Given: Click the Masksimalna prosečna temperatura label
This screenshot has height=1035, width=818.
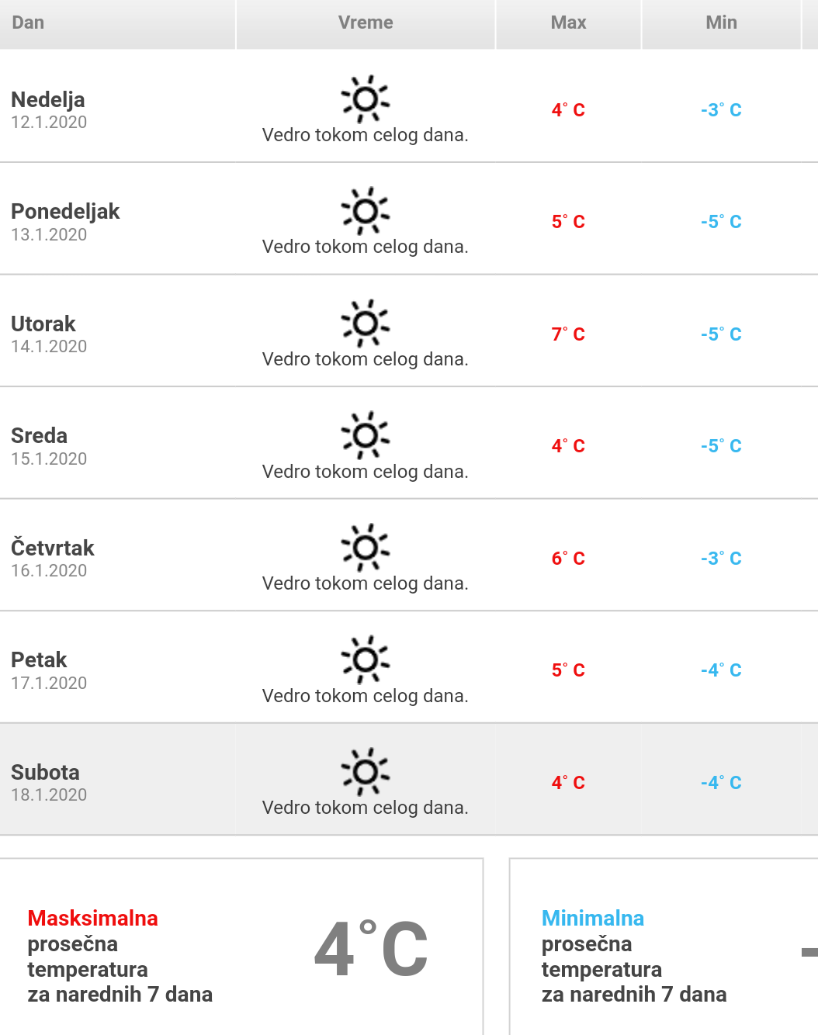Looking at the screenshot, I should [x=120, y=956].
